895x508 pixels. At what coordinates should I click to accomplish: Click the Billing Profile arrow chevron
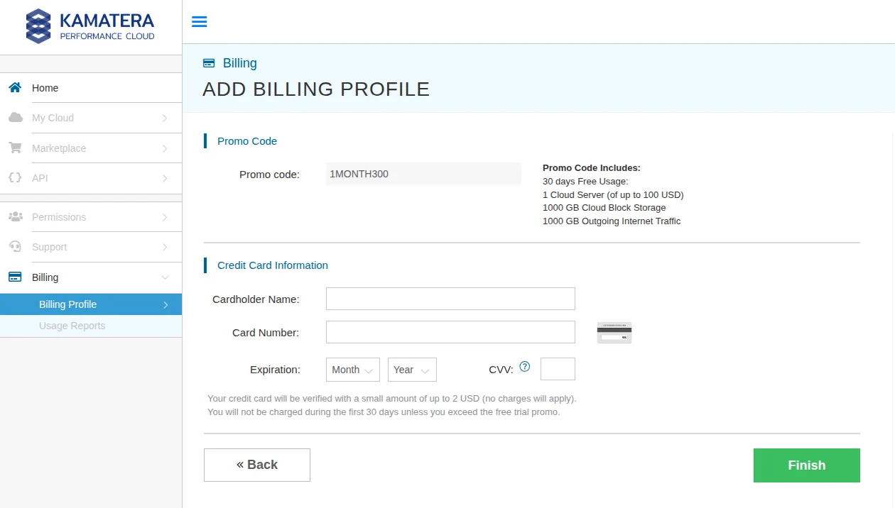[x=166, y=304]
